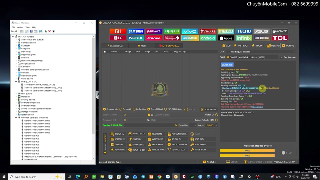Open the Layout EMMC dropdown
This screenshot has width=320, height=180.
211,125
